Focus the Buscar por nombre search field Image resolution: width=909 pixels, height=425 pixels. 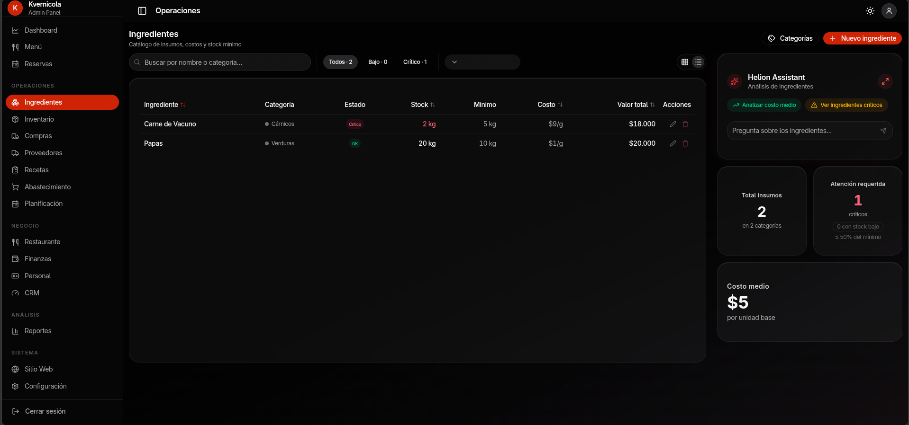click(220, 62)
